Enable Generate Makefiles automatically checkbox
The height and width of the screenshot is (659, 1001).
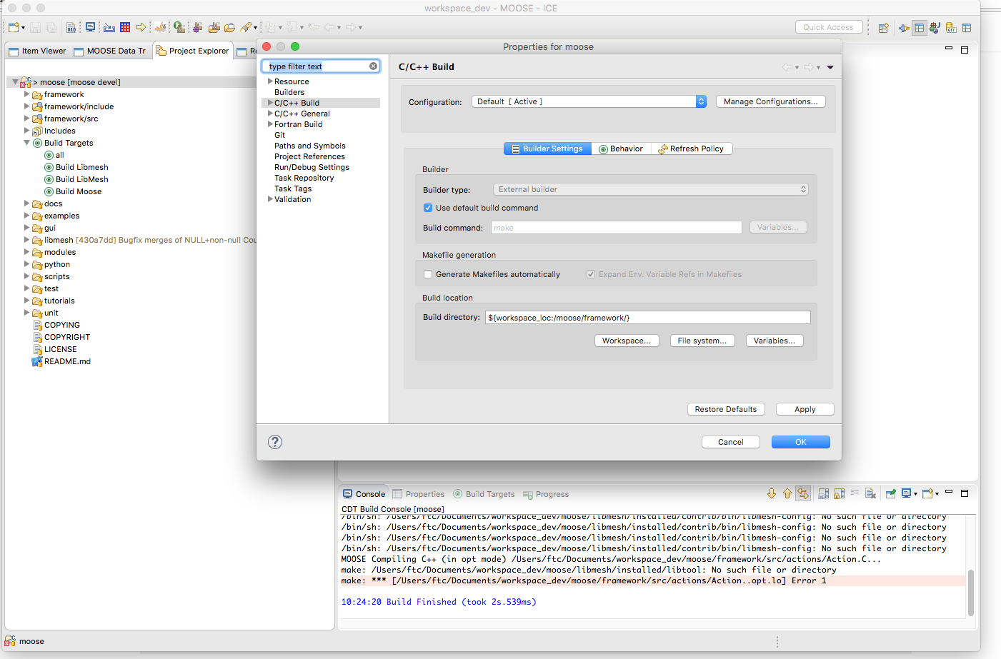[x=428, y=274]
